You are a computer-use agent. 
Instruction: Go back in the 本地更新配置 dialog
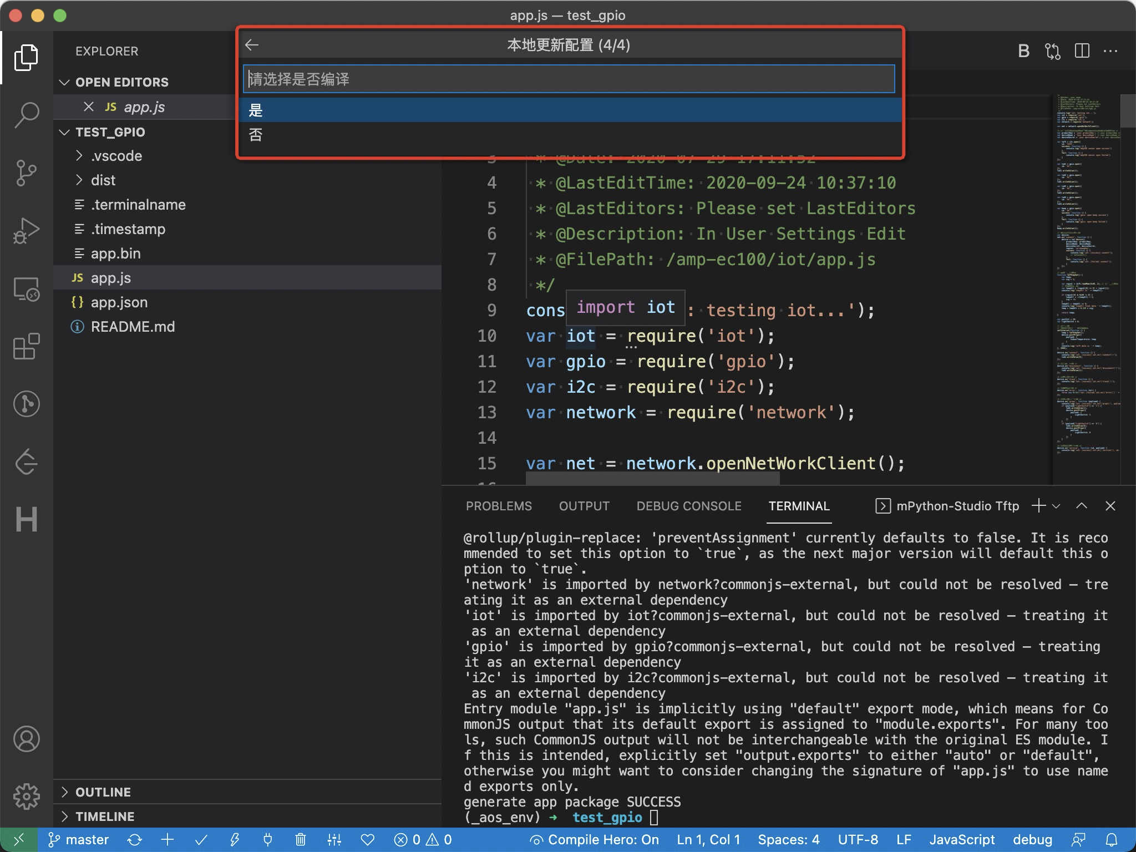click(252, 45)
